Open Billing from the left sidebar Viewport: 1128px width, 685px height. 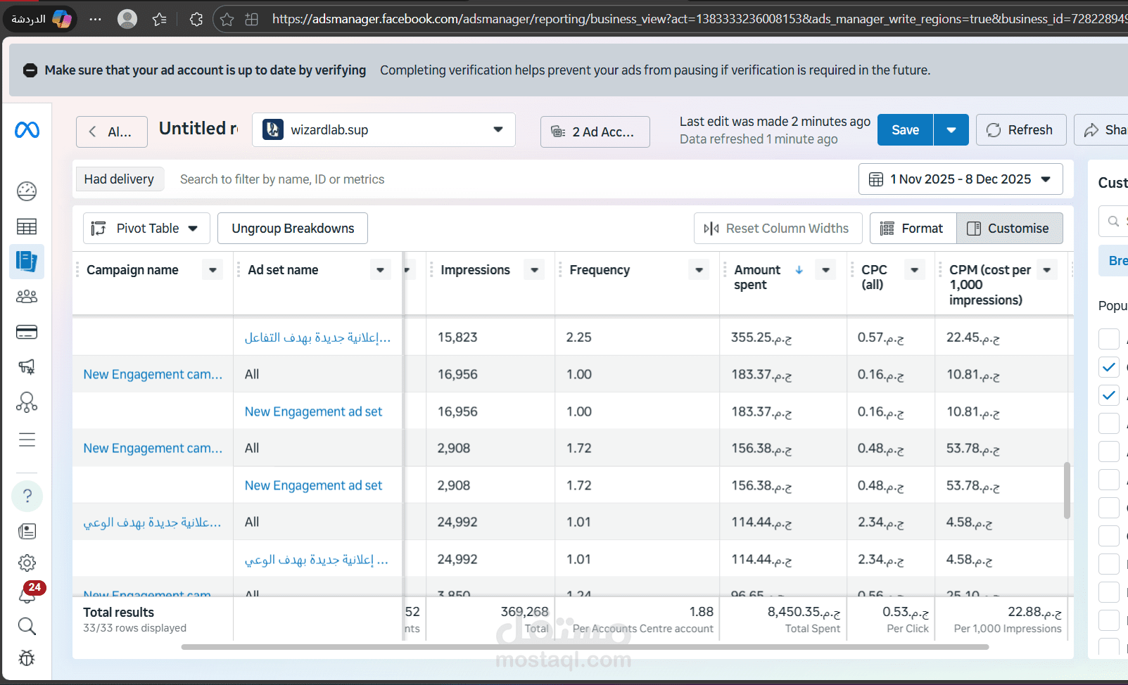pos(27,331)
